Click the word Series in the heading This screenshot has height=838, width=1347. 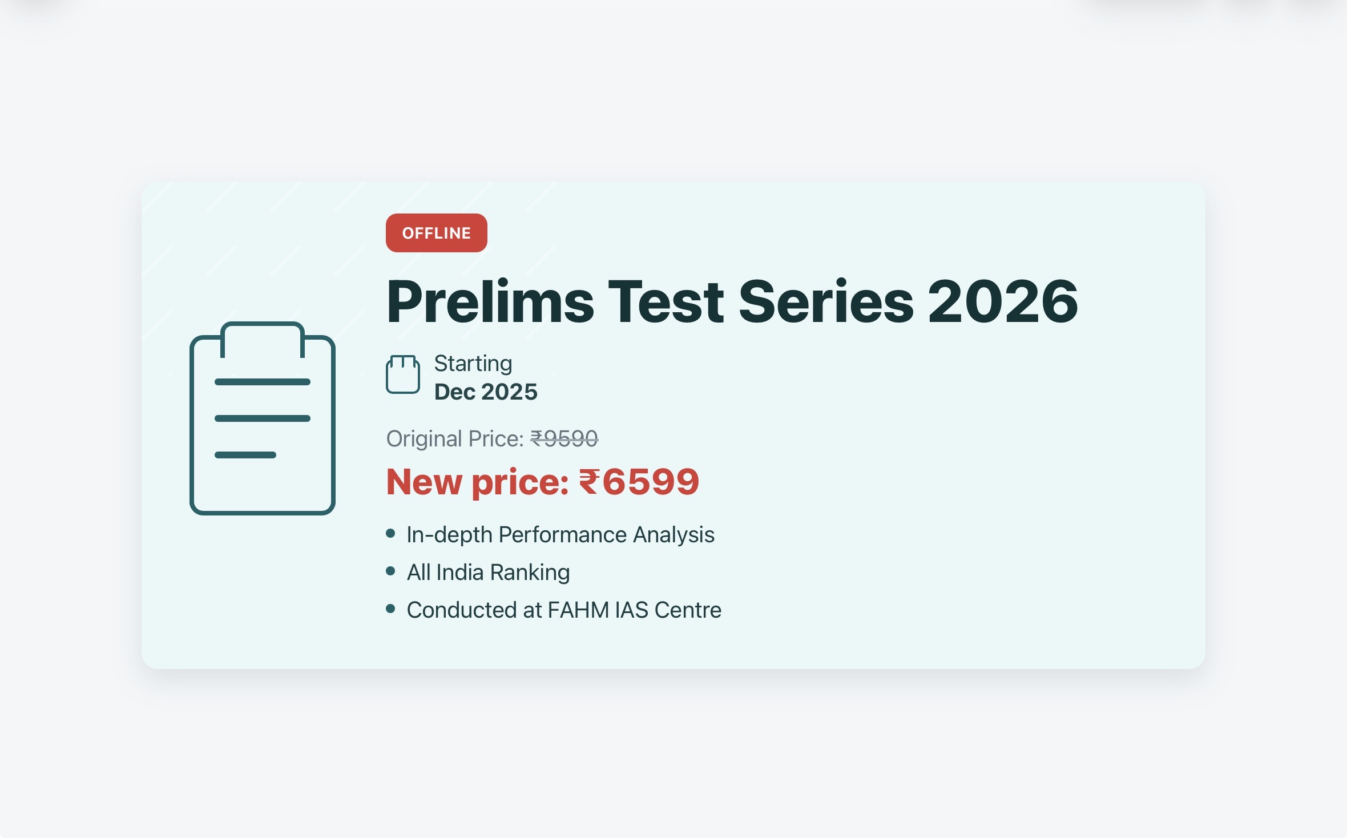tap(826, 301)
